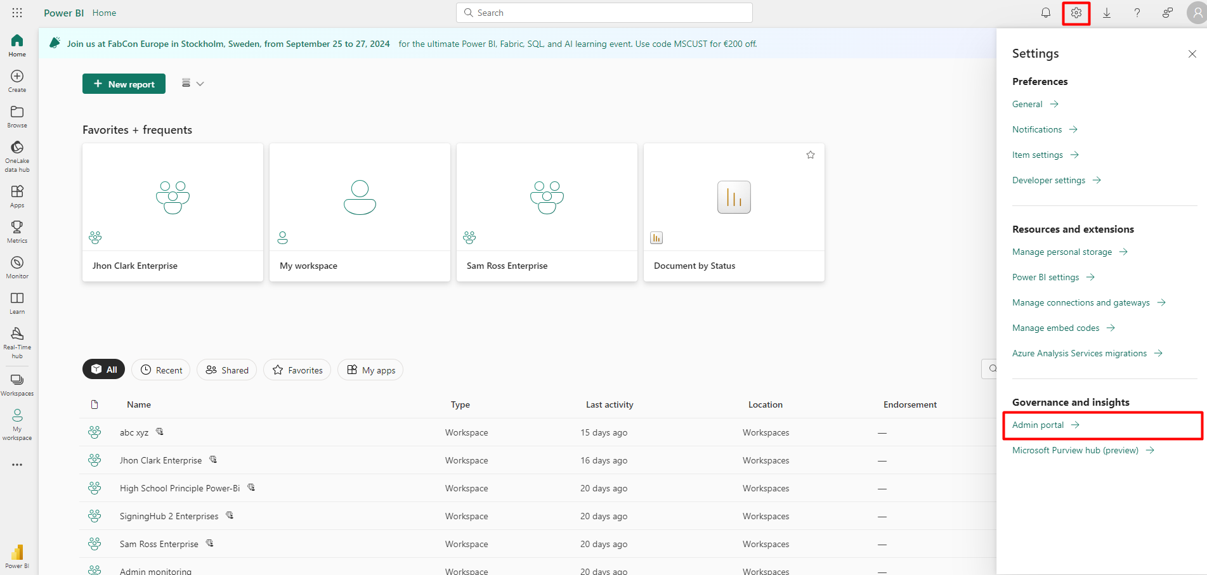Open Monitor in left navigation
The width and height of the screenshot is (1207, 575).
[x=17, y=268]
